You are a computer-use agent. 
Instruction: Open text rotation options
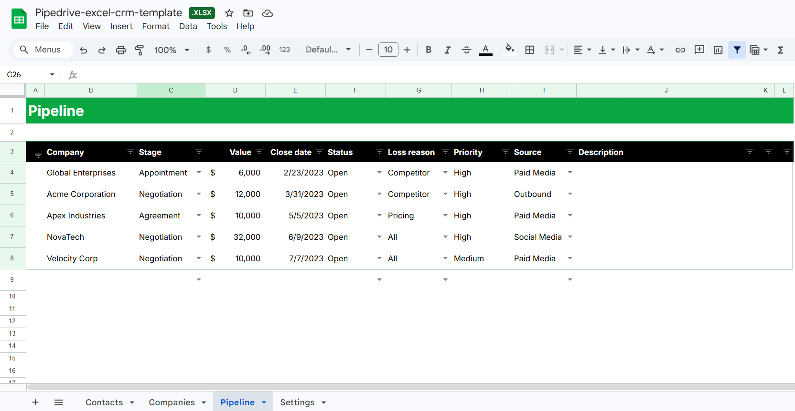[655, 50]
